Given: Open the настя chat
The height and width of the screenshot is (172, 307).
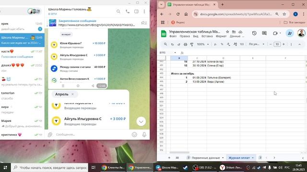Looking at the screenshot, I should pyautogui.click(x=22, y=54).
